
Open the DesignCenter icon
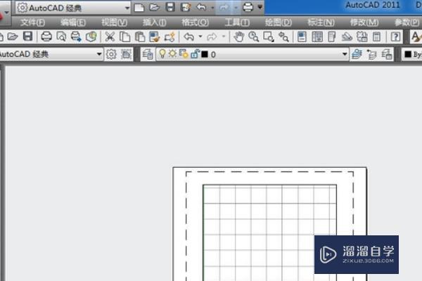pyautogui.click(x=317, y=37)
